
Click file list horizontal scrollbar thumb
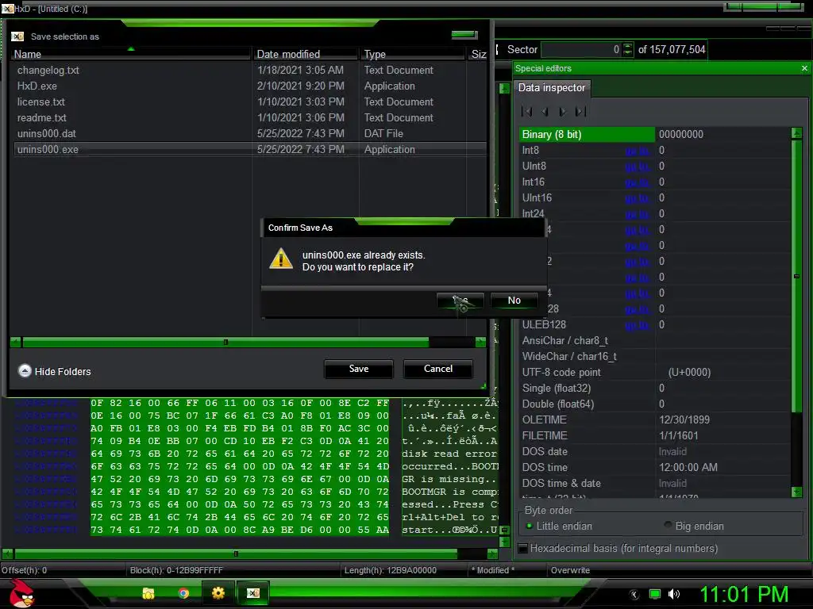click(225, 342)
